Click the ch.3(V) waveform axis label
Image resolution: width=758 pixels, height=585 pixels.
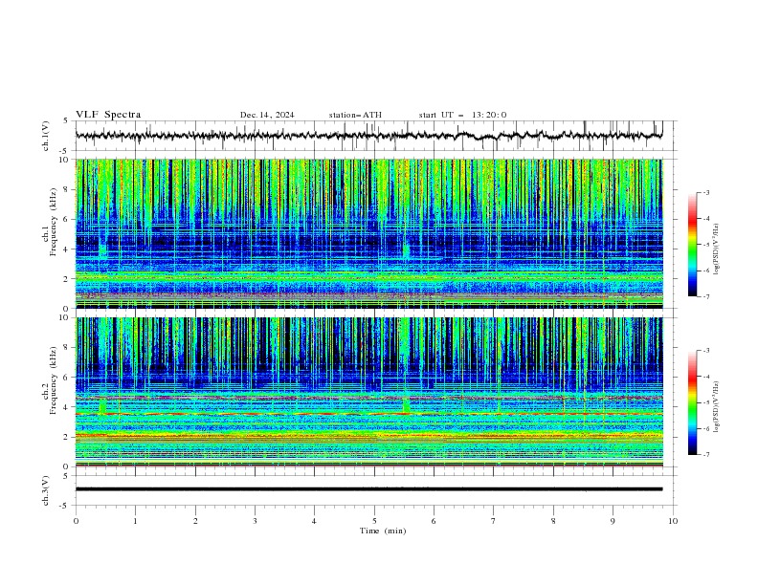(x=46, y=490)
